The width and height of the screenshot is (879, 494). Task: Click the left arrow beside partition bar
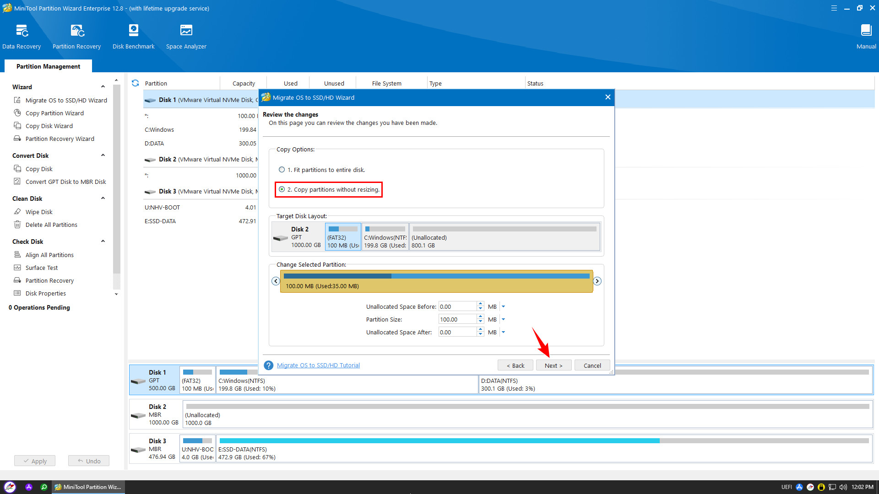pyautogui.click(x=276, y=281)
